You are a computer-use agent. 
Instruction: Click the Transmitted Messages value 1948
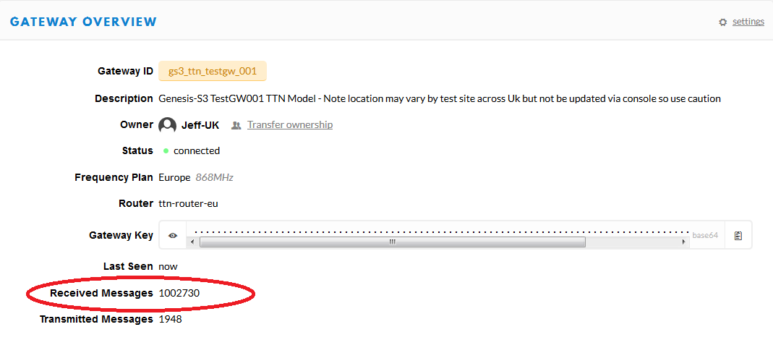coord(170,320)
